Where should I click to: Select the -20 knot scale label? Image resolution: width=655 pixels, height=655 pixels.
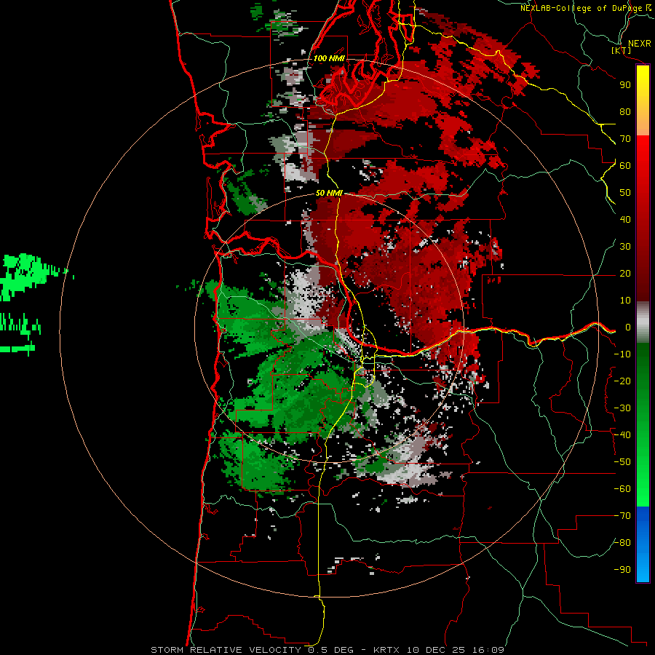(622, 381)
